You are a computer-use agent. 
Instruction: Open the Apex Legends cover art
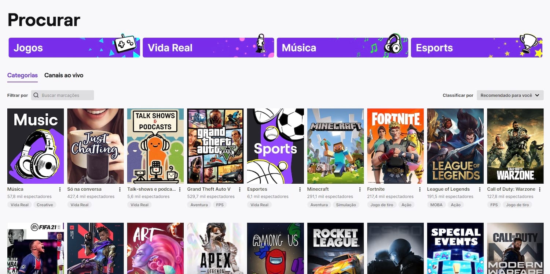click(x=216, y=248)
